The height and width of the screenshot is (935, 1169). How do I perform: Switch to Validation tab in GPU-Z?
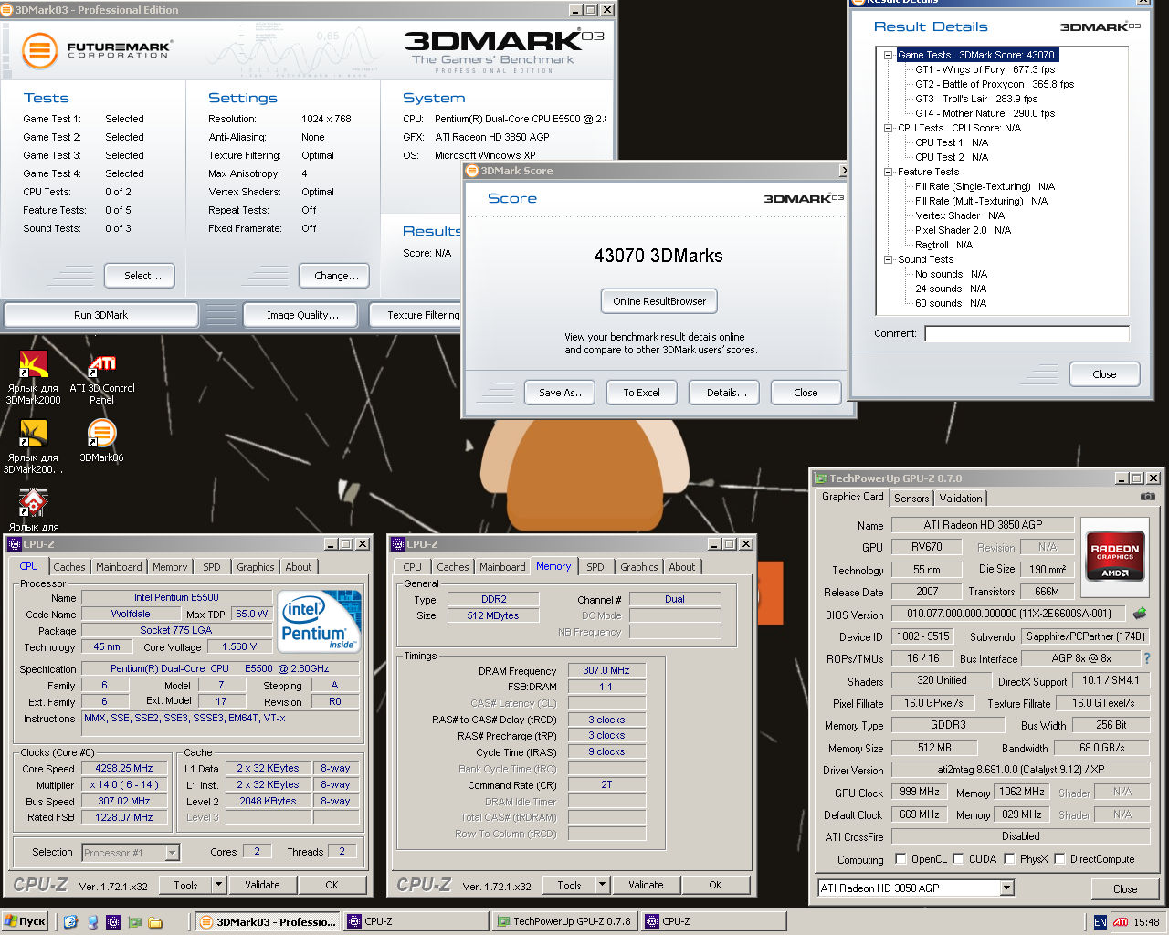click(961, 499)
